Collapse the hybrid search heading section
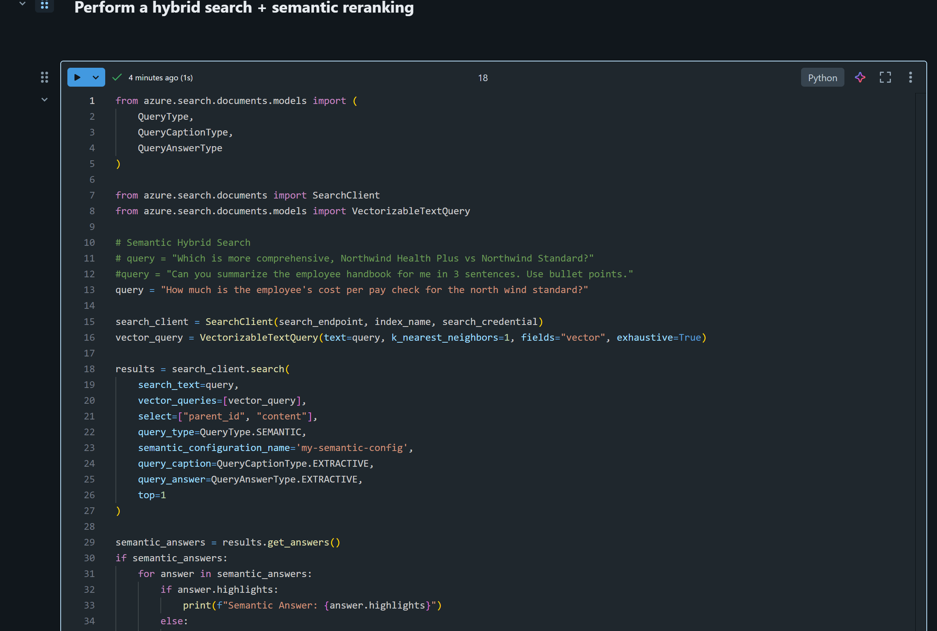The height and width of the screenshot is (631, 937). click(22, 4)
